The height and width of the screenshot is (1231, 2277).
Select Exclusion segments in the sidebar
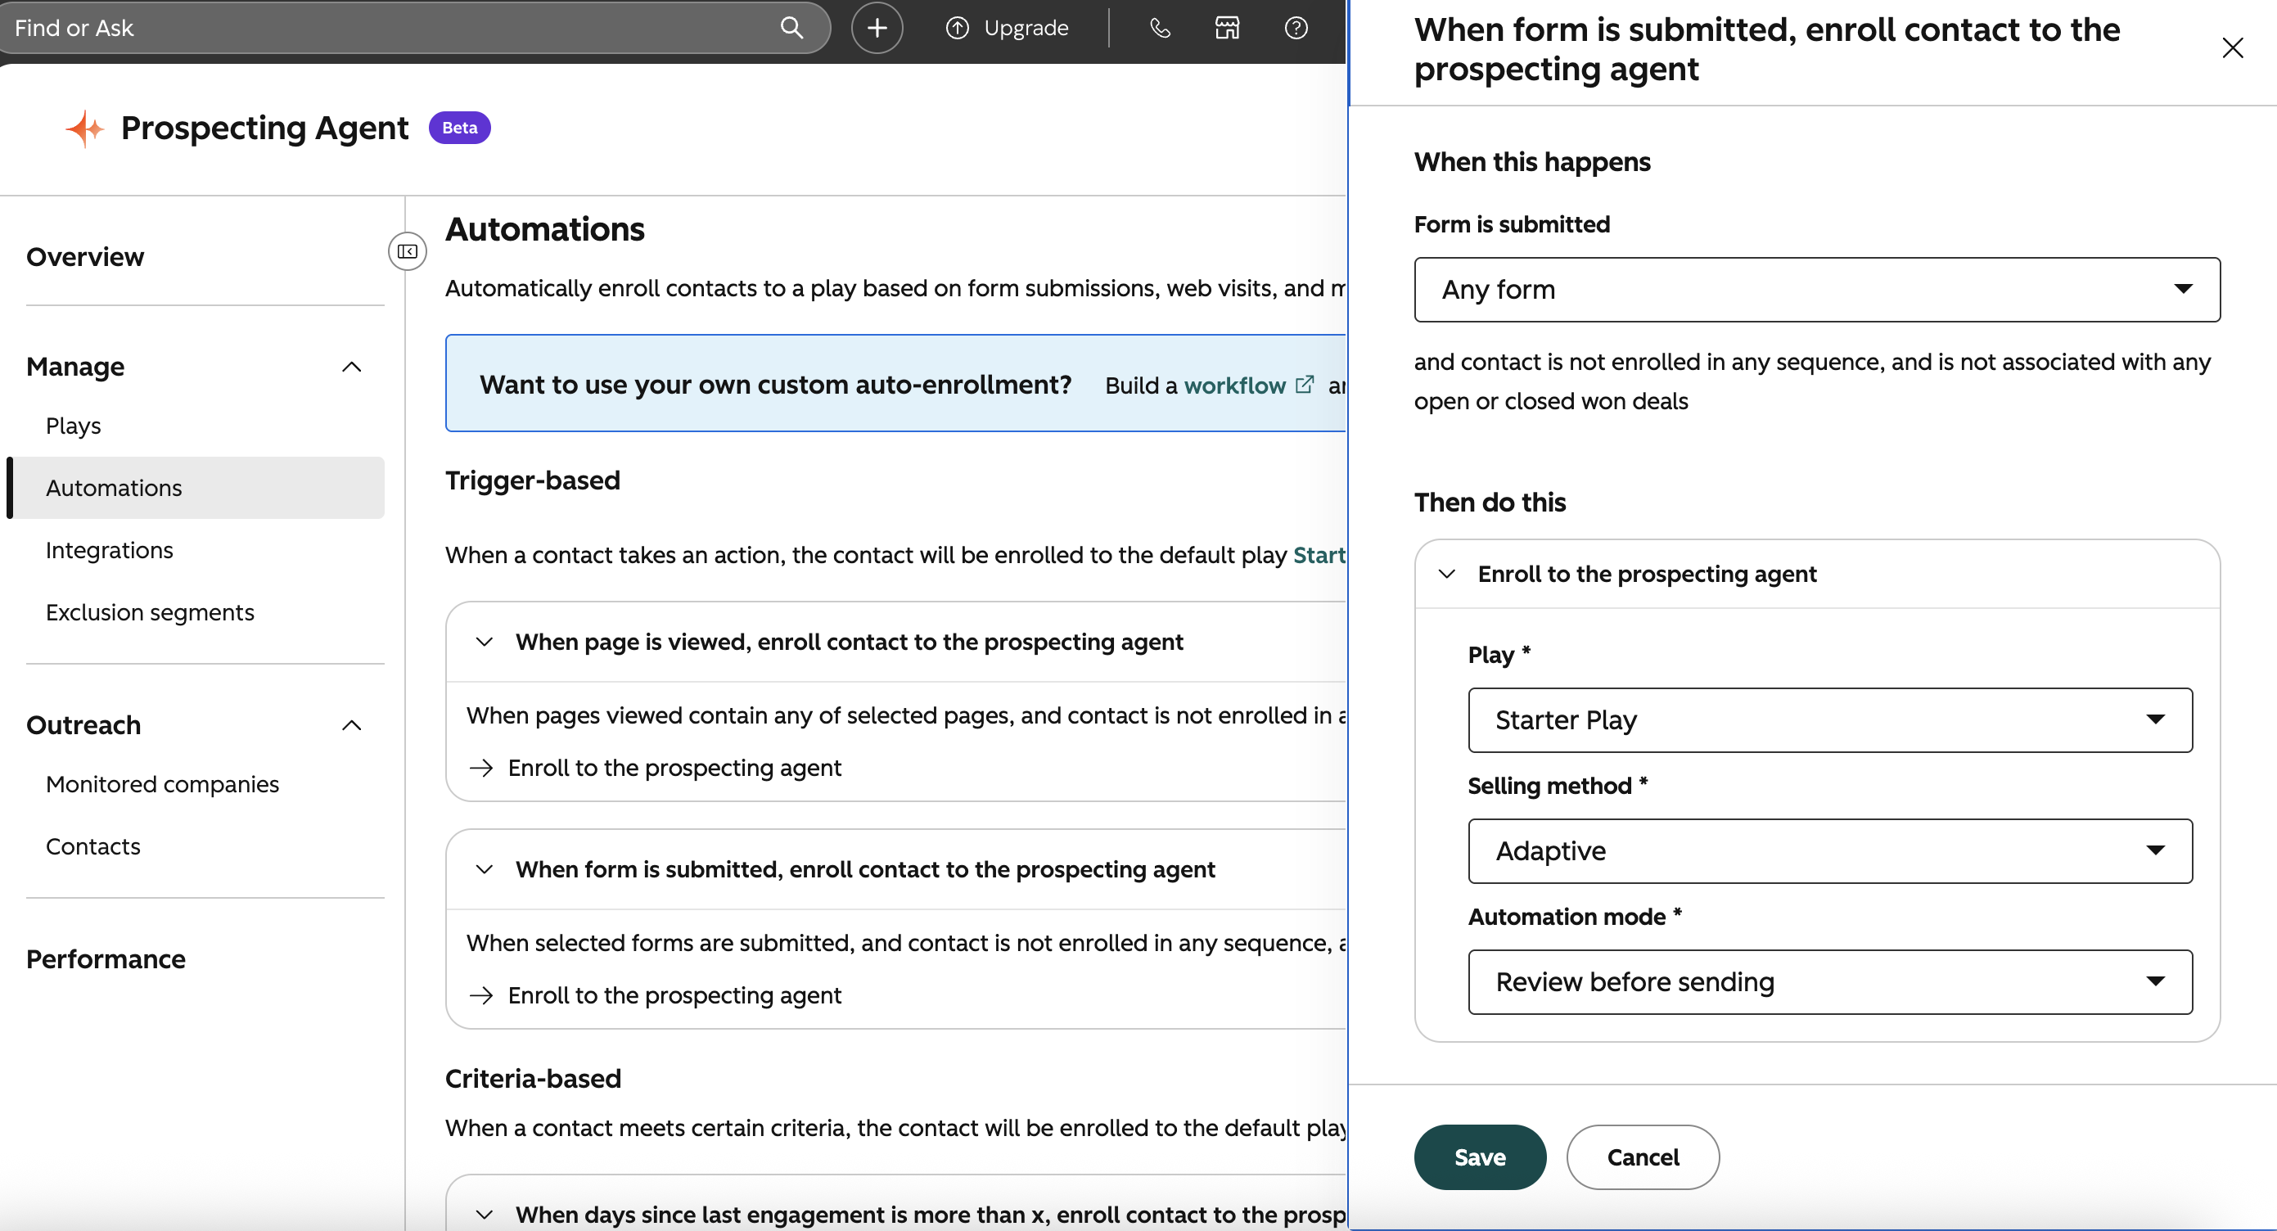(x=151, y=612)
